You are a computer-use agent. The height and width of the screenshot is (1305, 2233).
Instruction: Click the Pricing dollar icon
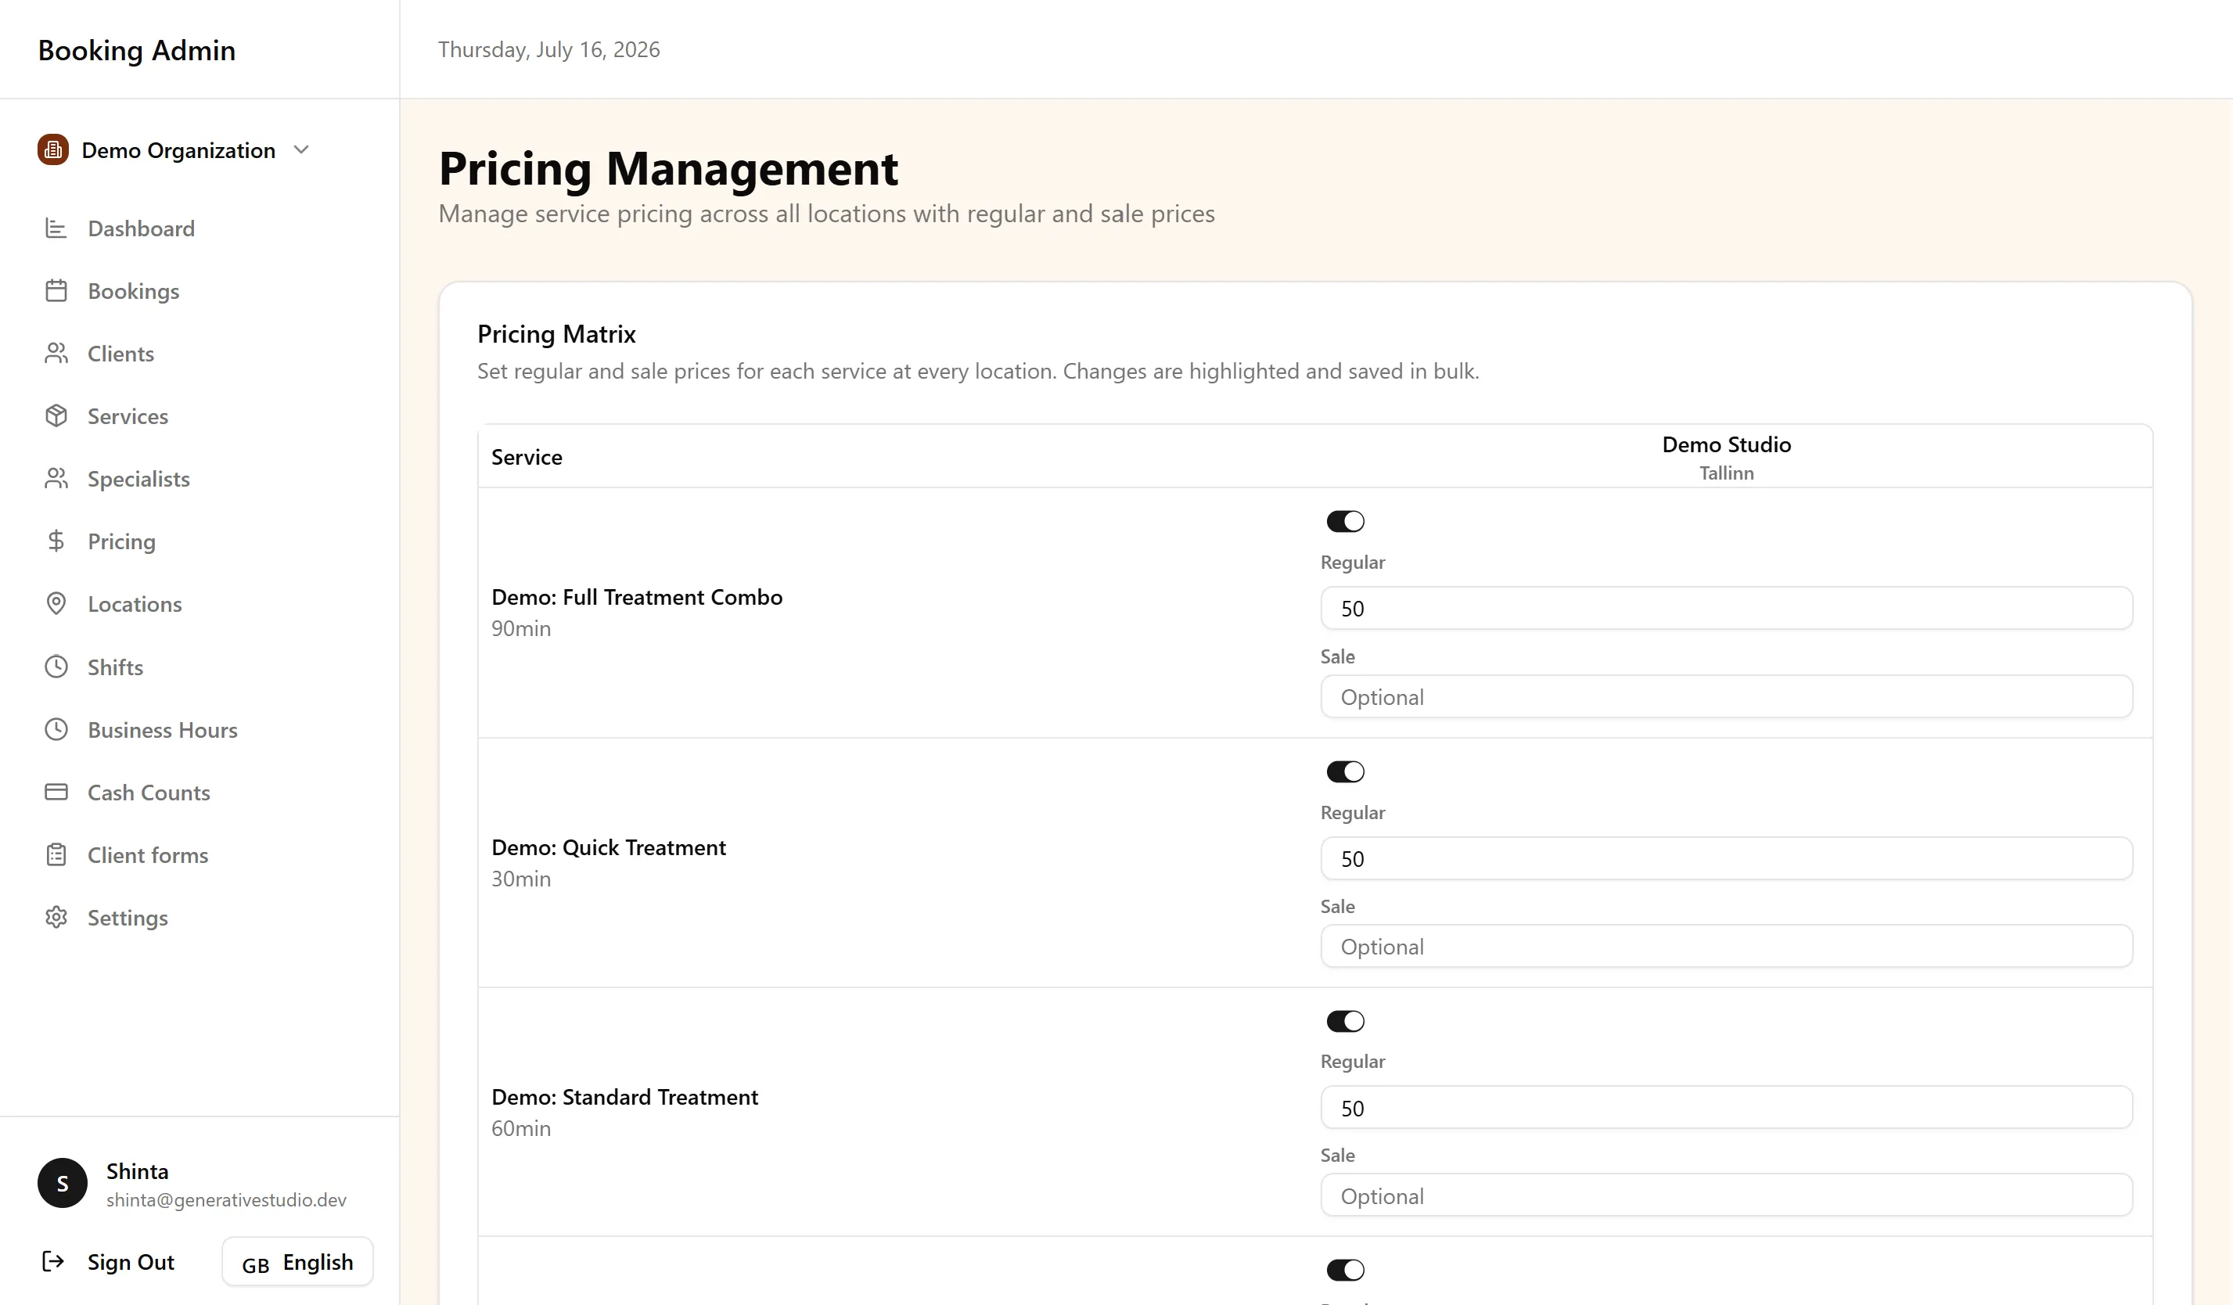(56, 541)
